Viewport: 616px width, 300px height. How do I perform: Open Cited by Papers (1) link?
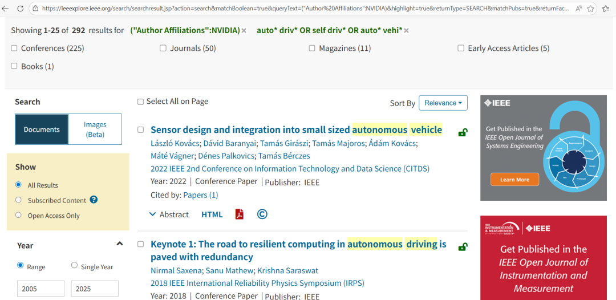click(x=201, y=194)
